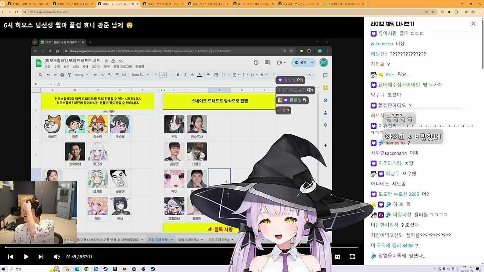Open horizontal align dropdown in Sheets
Image resolution: width=484 pixels, height=272 pixels.
236,75
